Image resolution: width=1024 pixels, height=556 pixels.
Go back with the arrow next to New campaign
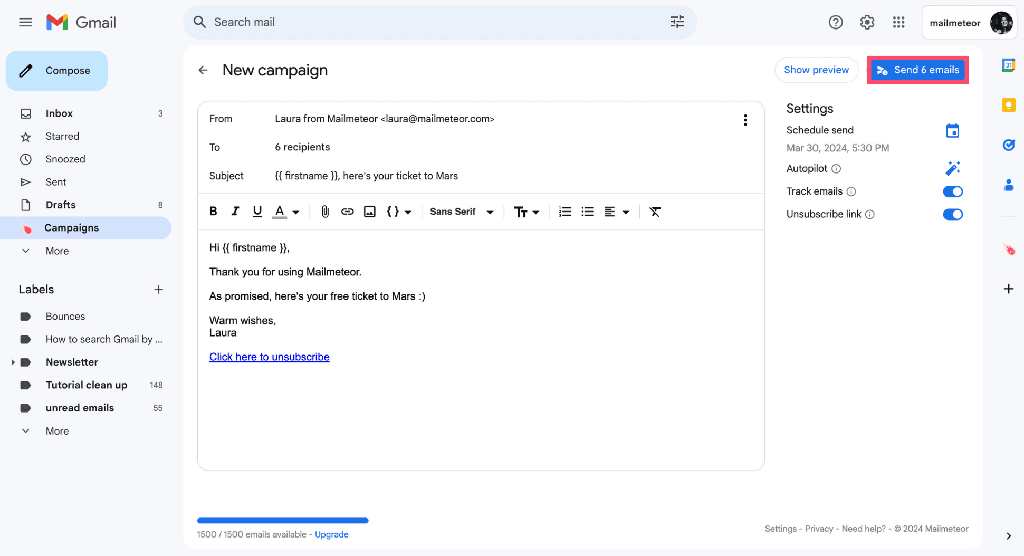(203, 70)
